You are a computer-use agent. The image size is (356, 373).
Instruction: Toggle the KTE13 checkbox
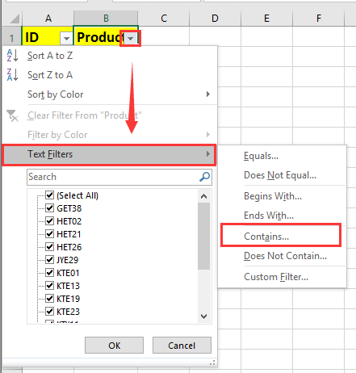pyautogui.click(x=50, y=285)
